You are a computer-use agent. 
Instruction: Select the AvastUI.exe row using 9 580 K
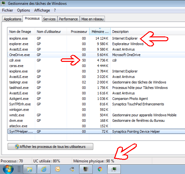97,49
